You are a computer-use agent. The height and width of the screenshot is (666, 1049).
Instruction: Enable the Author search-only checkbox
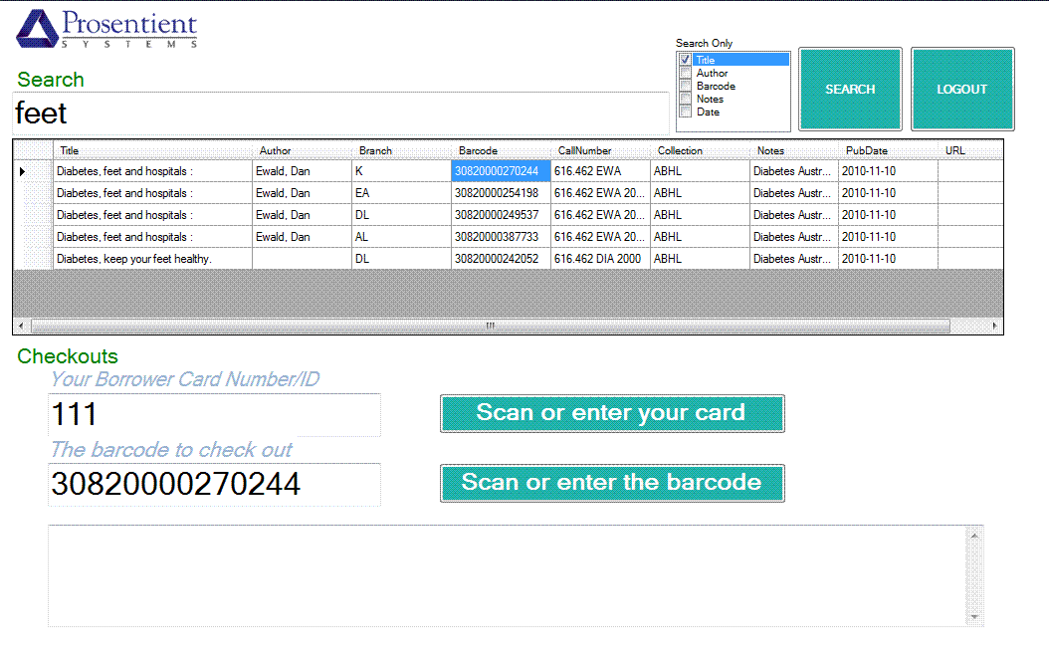685,73
